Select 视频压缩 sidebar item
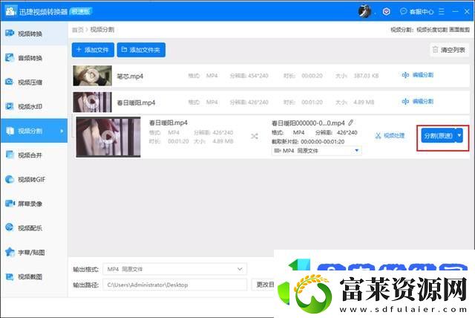This screenshot has width=475, height=318. coord(33,82)
